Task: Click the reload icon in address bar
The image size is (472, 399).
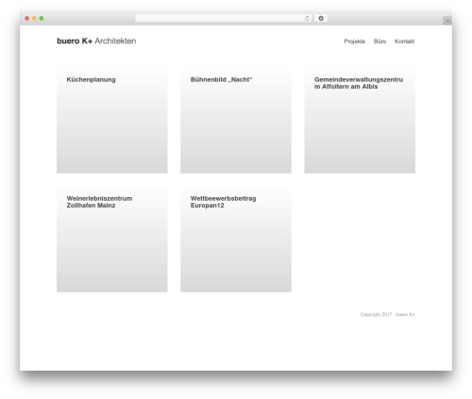Action: click(307, 19)
